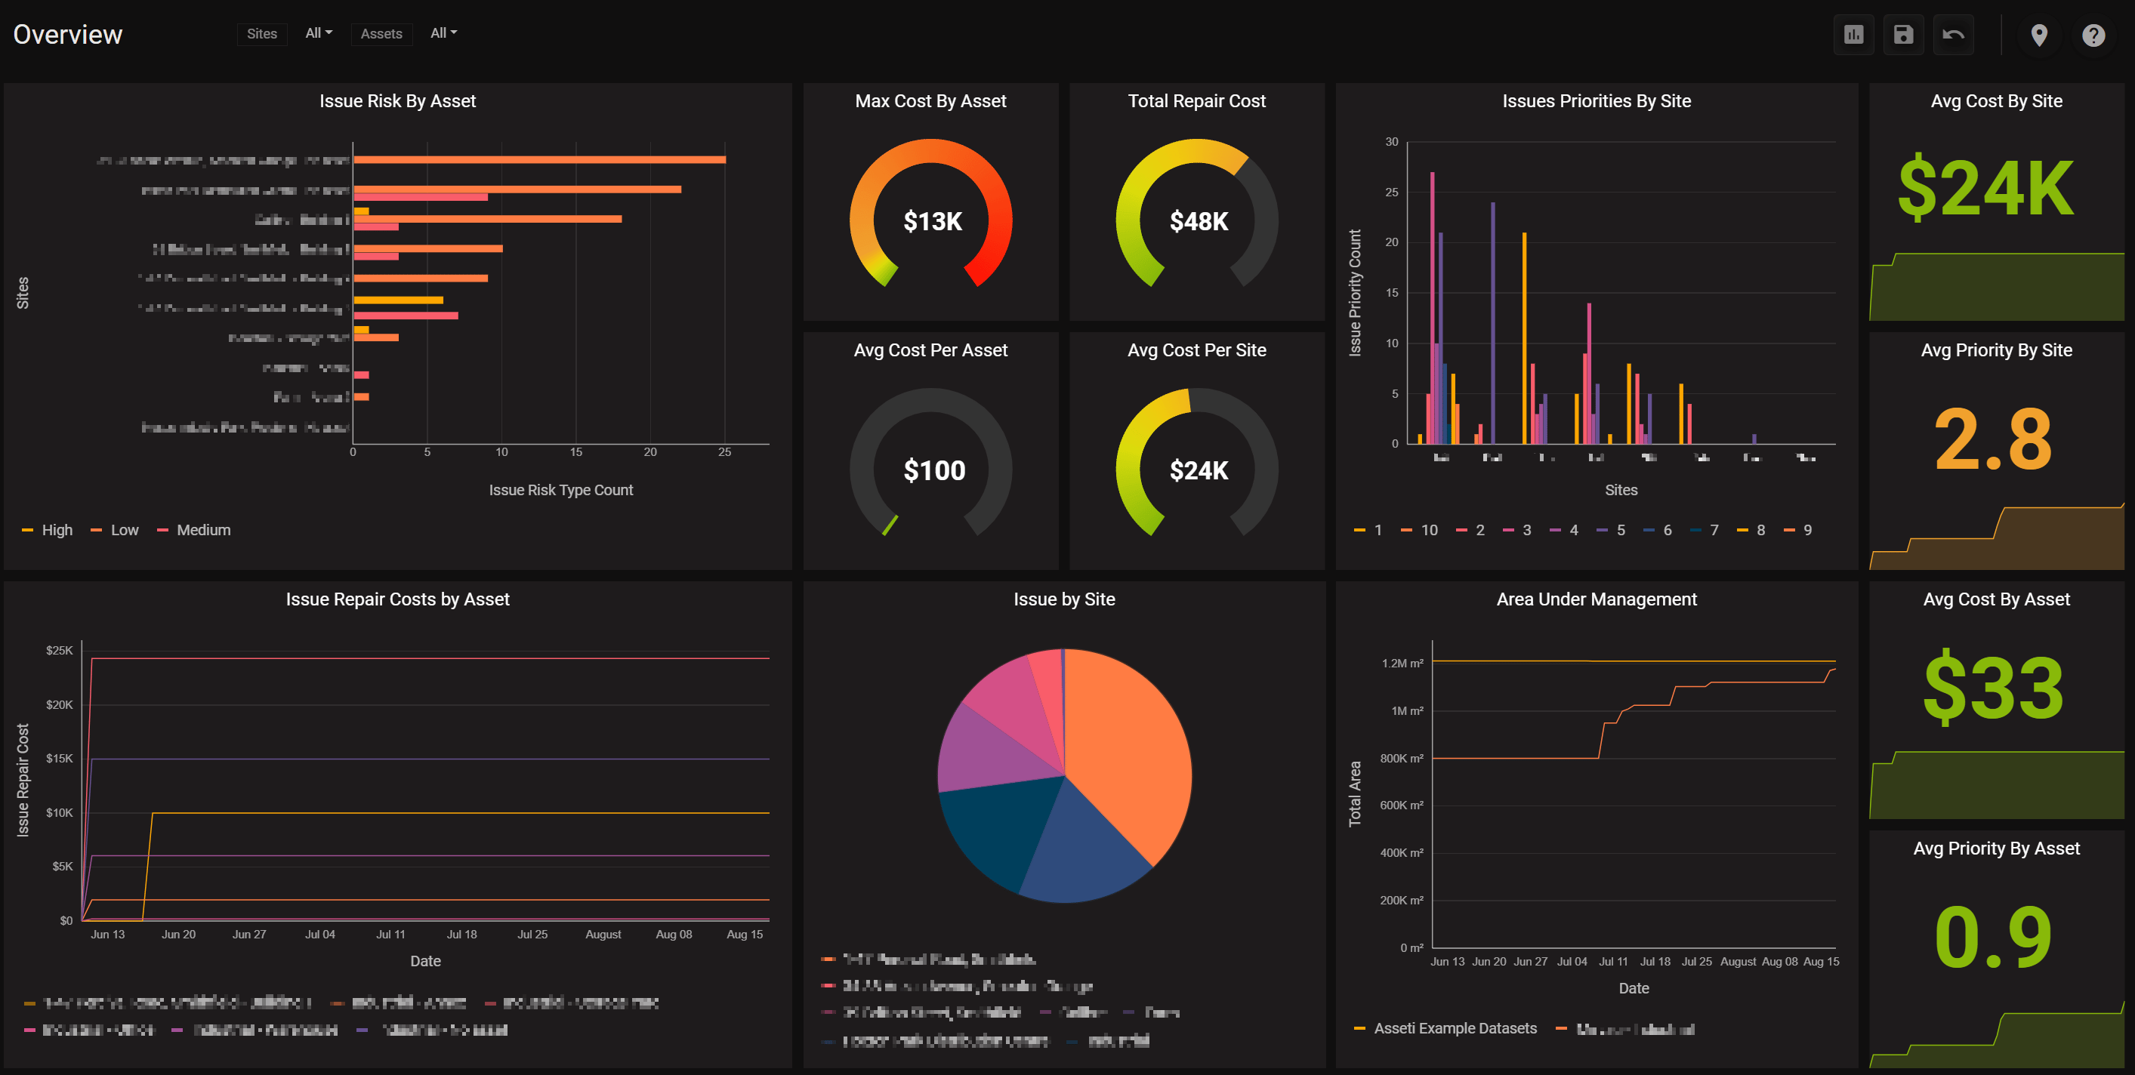Click the Overview page title

[x=68, y=34]
